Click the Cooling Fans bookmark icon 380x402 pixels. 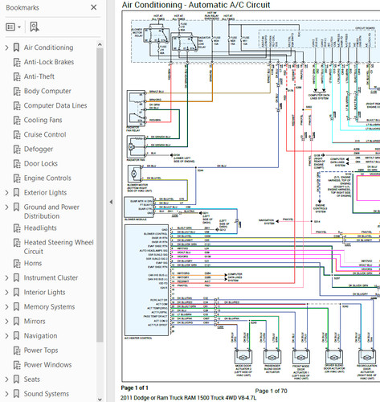click(17, 120)
